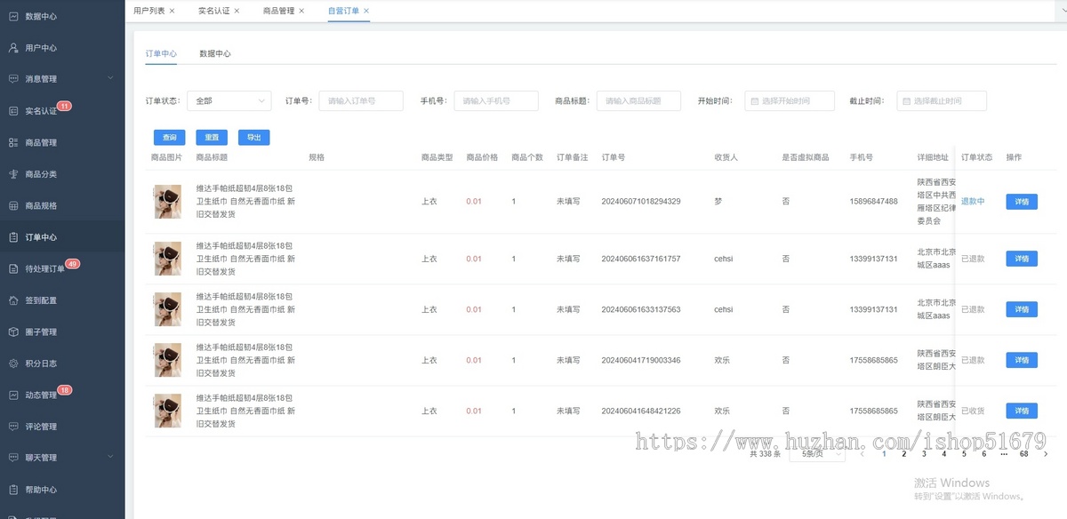
Task: Open the 订单状态 dropdown
Action: (x=229, y=101)
